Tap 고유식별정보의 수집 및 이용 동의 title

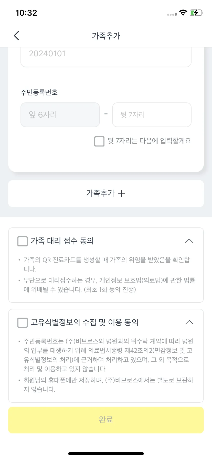pos(84,322)
